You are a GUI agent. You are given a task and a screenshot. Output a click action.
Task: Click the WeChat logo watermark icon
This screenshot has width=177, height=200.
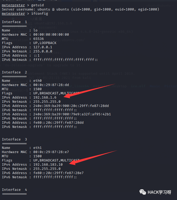[x=143, y=192]
